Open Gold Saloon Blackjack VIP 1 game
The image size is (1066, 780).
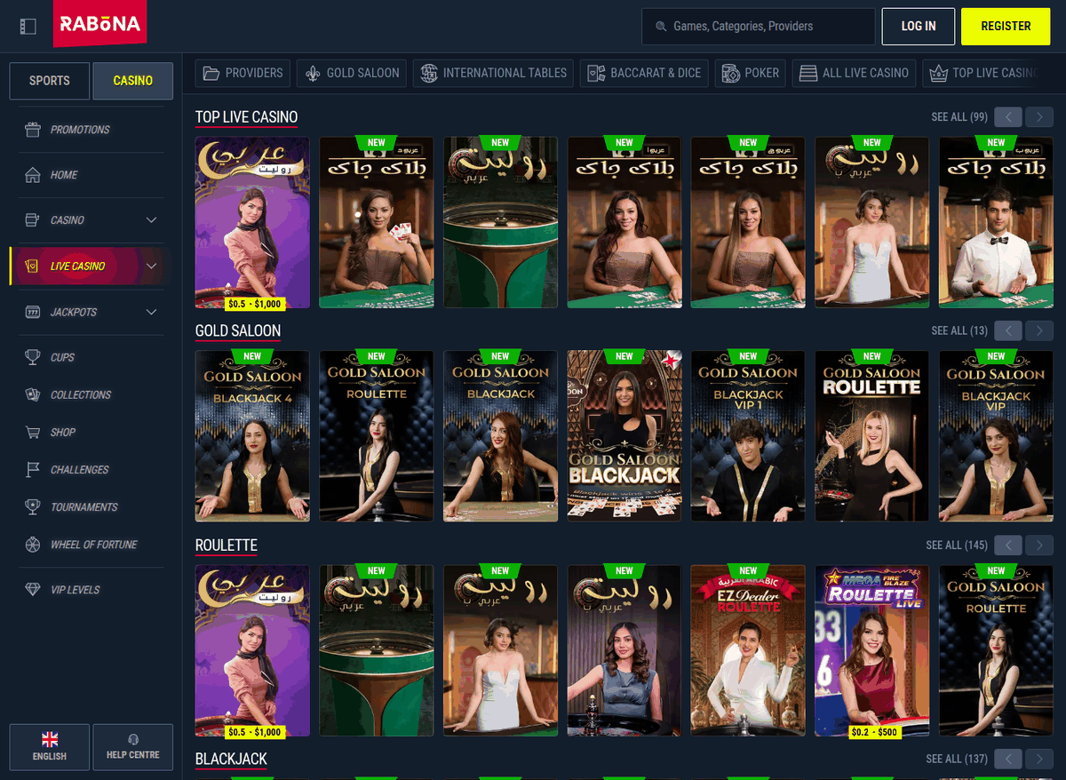tap(749, 436)
